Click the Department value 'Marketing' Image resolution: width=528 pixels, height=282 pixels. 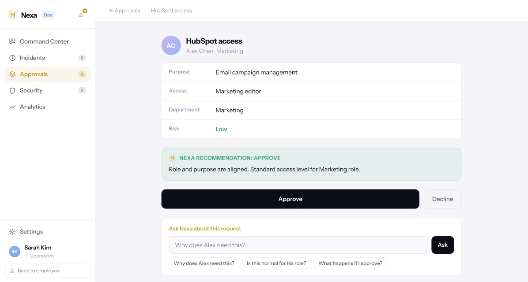(230, 110)
